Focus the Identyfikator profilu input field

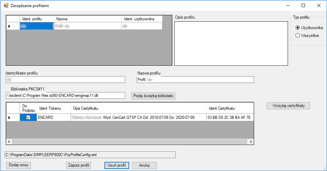pos(65,80)
